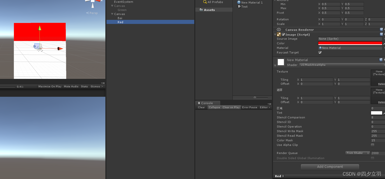This screenshot has width=385, height=179.
Task: Toggle Collapse in the Console
Action: coord(214,107)
